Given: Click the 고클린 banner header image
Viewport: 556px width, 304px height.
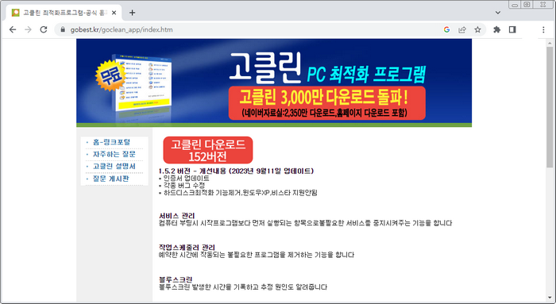Looking at the screenshot, I should [274, 83].
